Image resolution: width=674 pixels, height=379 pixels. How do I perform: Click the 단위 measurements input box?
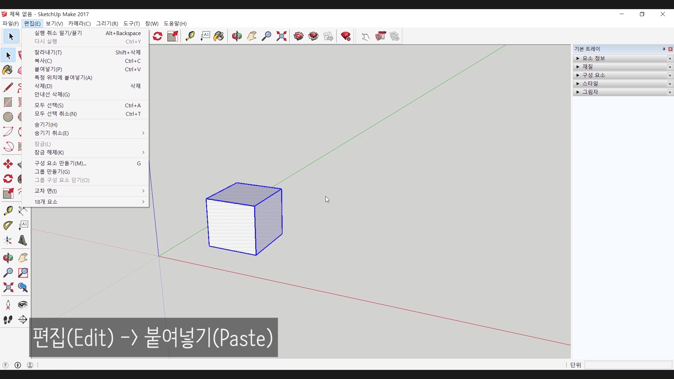tap(628, 365)
